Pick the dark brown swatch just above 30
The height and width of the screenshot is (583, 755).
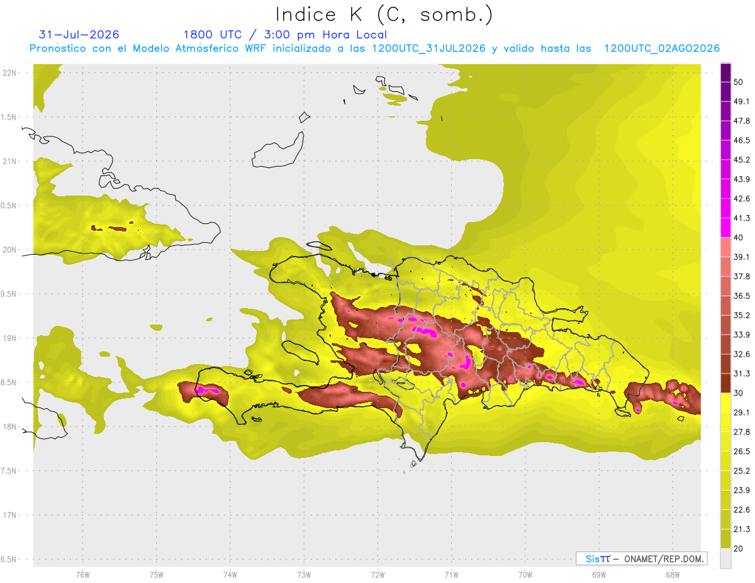[x=726, y=384]
